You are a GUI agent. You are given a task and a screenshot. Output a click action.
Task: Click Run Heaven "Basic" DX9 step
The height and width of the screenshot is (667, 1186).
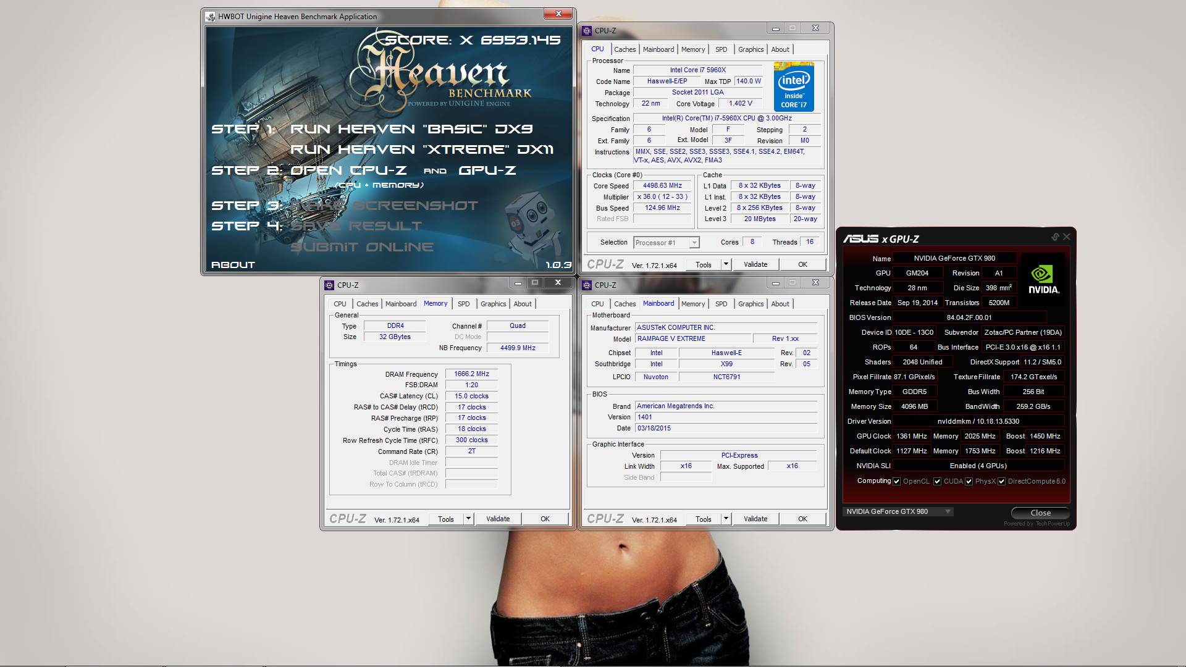[411, 129]
